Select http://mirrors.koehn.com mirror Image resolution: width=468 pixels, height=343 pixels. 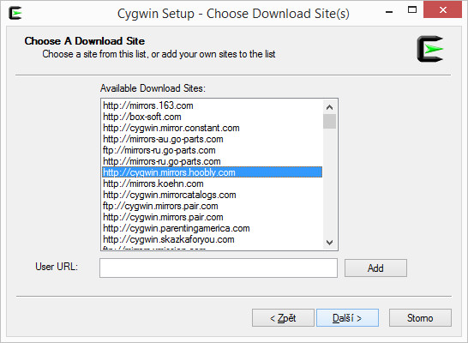tap(213, 184)
